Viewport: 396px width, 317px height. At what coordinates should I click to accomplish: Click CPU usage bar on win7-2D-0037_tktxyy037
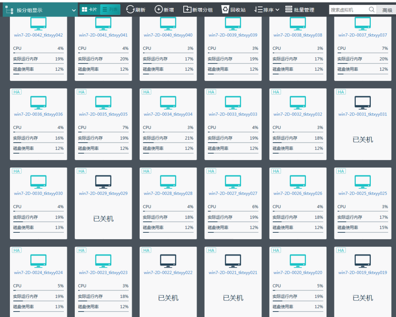(363, 53)
